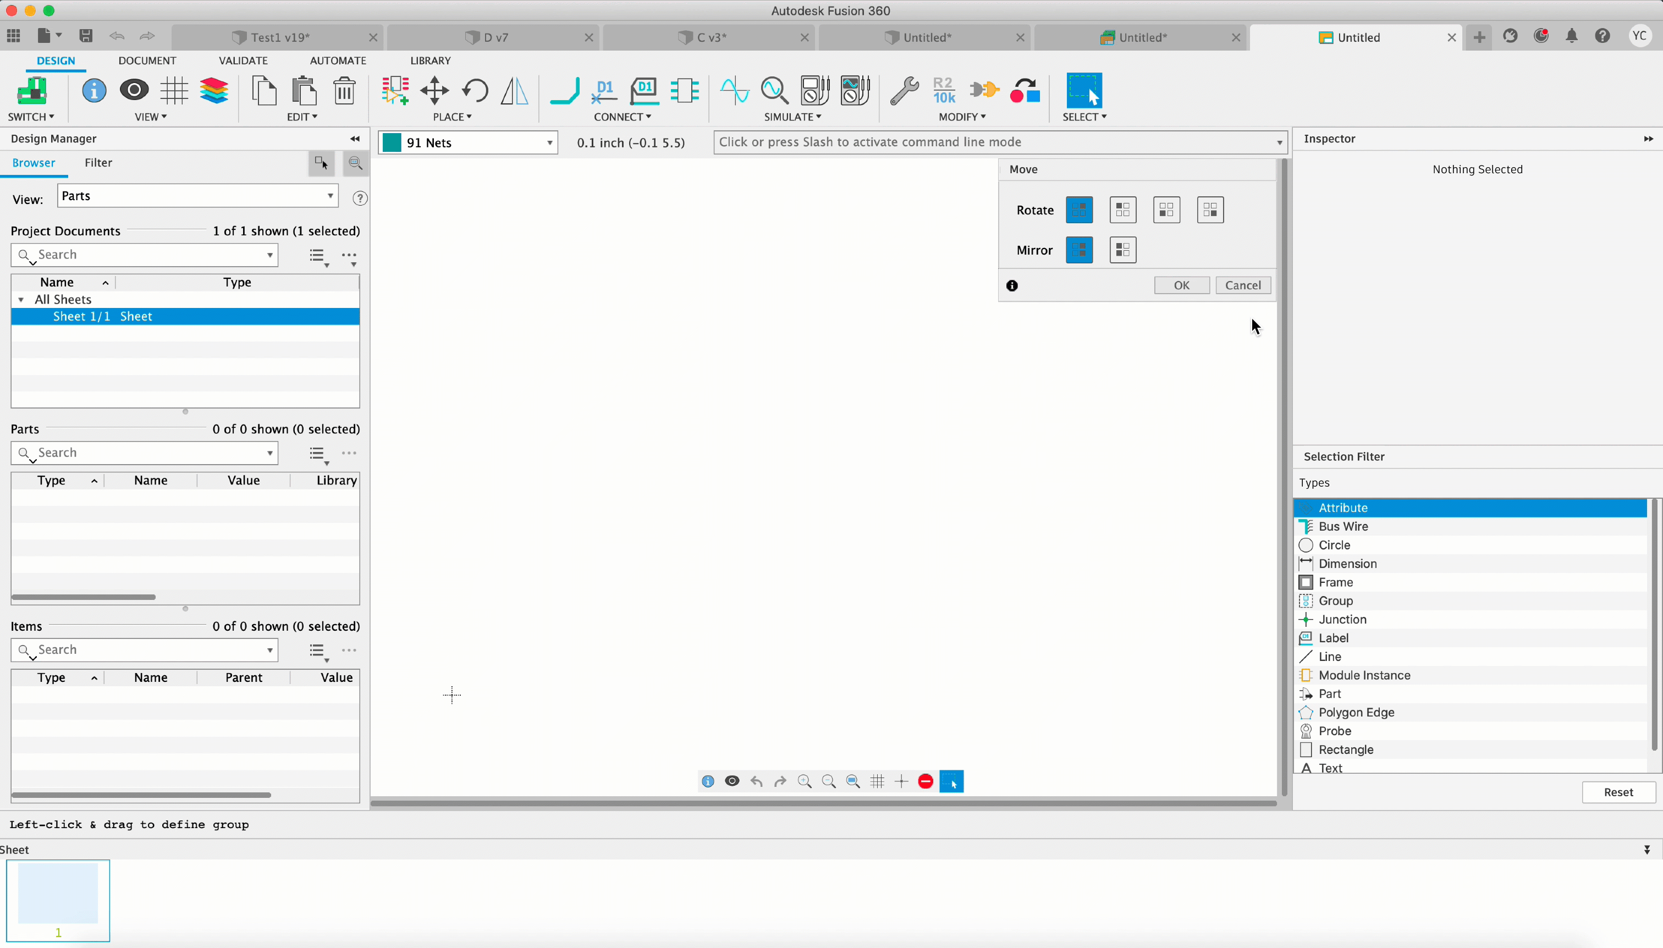Activate the Net tool under Connect
This screenshot has height=948, width=1663.
pos(564,91)
